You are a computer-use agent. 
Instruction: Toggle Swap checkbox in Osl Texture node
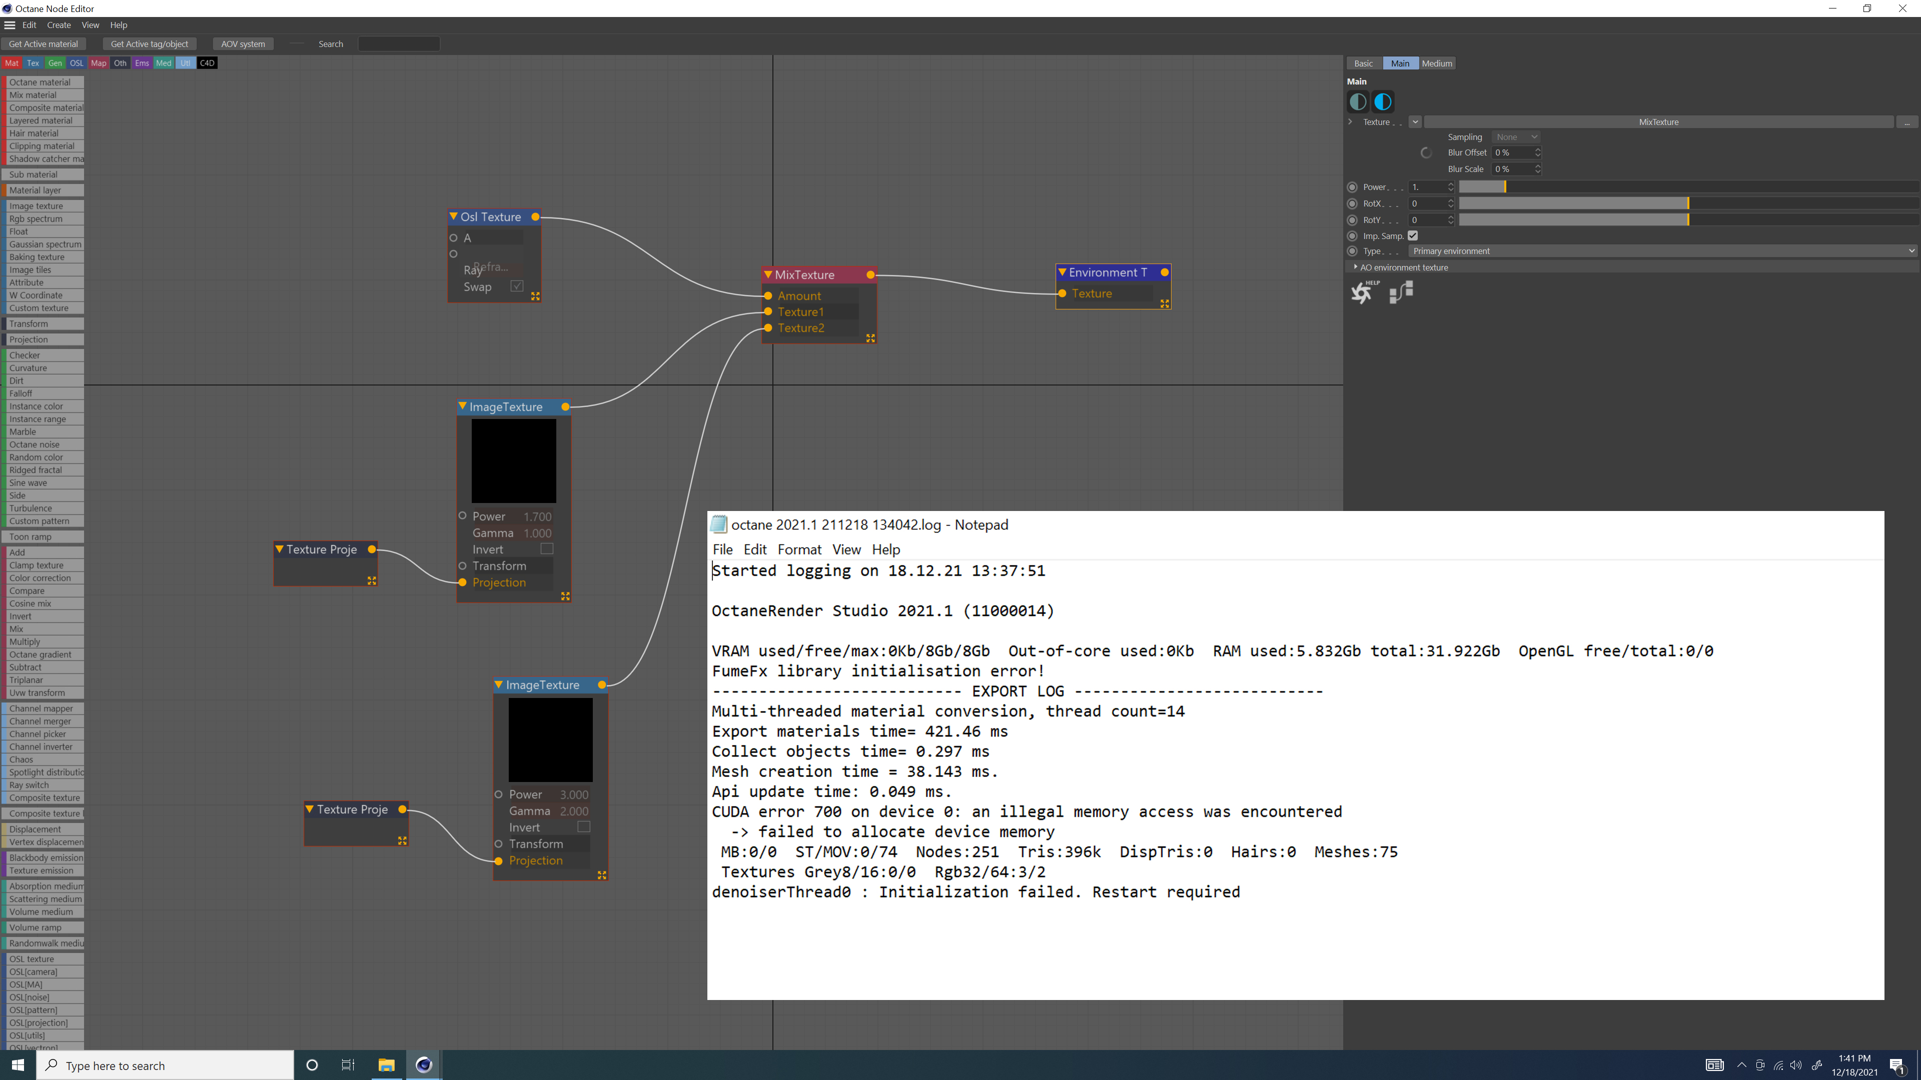click(517, 286)
